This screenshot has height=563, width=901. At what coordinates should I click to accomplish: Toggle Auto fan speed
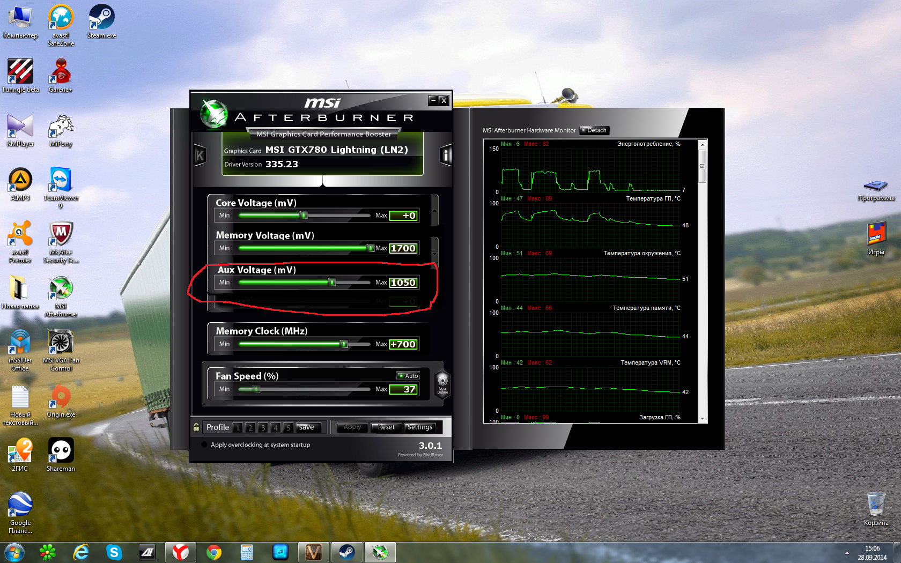[x=408, y=376]
